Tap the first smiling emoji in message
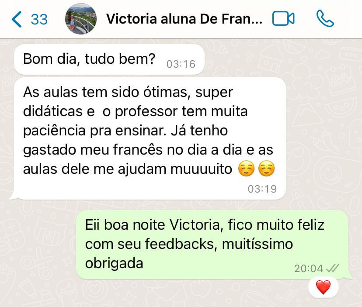Viewport: 362px width, 307px height. coord(246,169)
